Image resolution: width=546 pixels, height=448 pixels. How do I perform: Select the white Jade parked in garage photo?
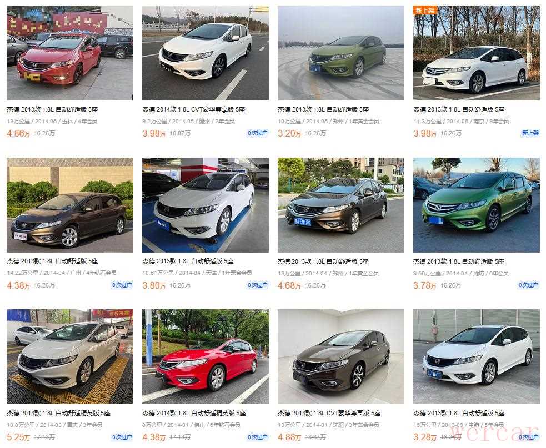[x=206, y=205]
